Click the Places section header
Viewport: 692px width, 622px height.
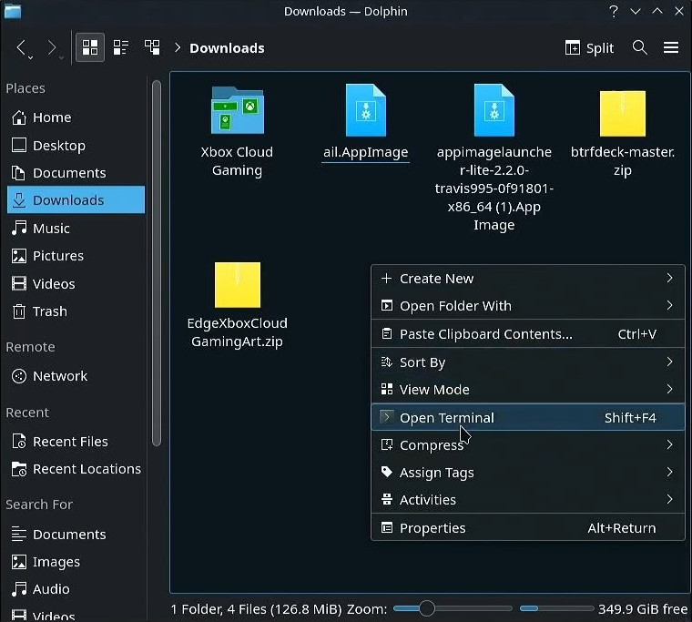25,88
